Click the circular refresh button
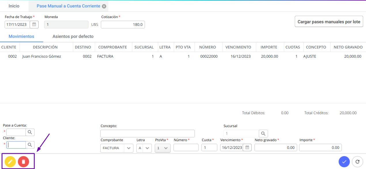 (357, 162)
